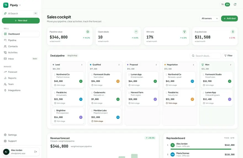Switch language to EN

click(x=227, y=4)
